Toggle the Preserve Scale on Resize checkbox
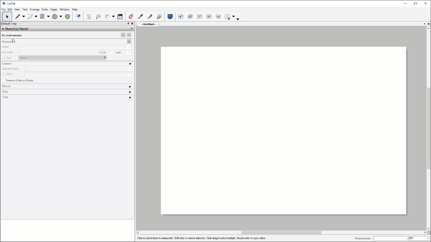The width and height of the screenshot is (431, 242). (4, 81)
